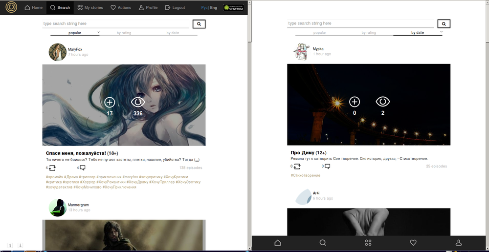Click the #Хоррор hashtag
The width and height of the screenshot is (489, 252).
click(88, 182)
